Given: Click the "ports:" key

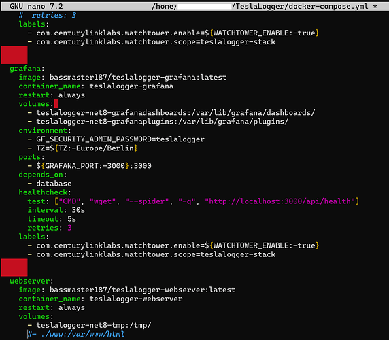Looking at the screenshot, I should [31, 157].
